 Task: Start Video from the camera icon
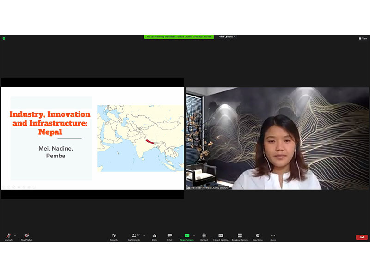[x=26, y=236]
